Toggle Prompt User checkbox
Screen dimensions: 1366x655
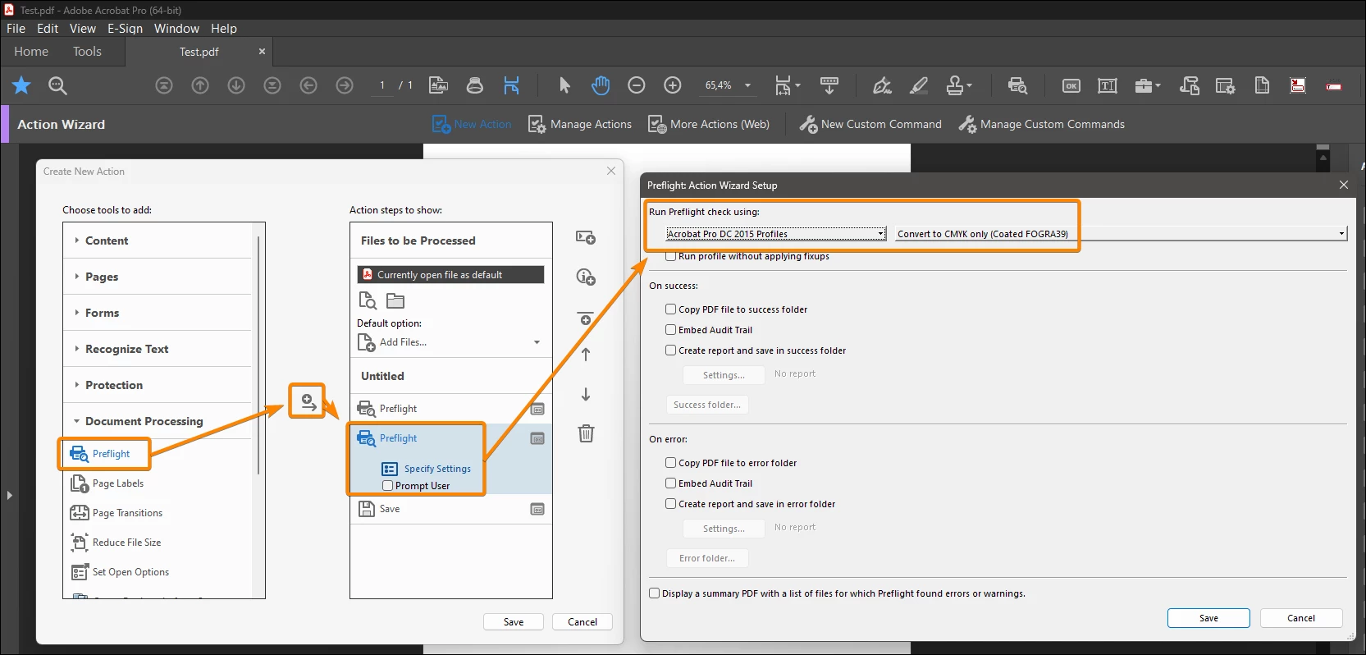coord(388,486)
